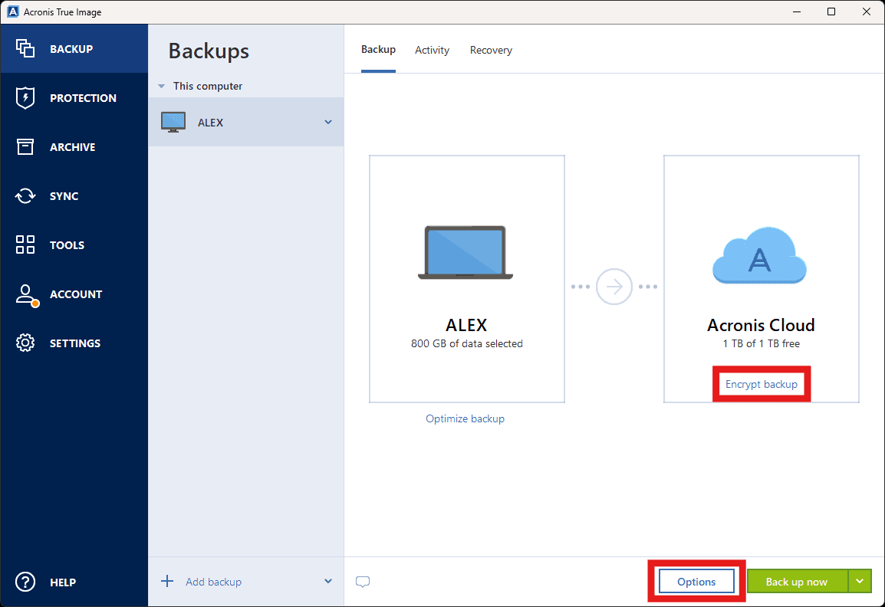Collapse the This computer tree group
The height and width of the screenshot is (607, 885).
tap(162, 87)
